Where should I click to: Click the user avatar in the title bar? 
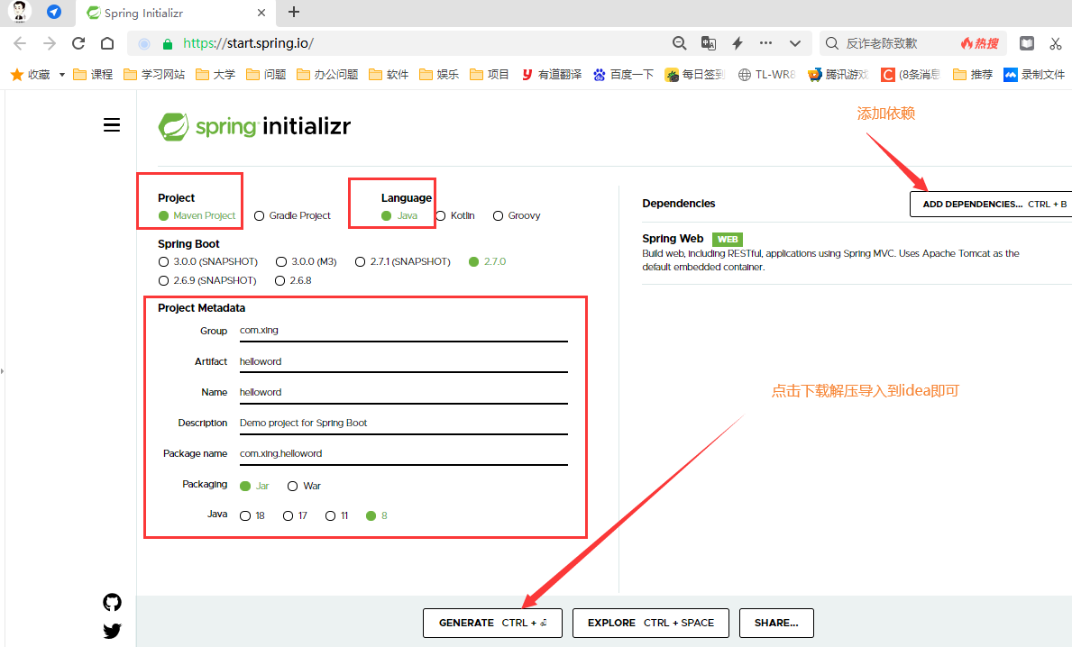[19, 11]
